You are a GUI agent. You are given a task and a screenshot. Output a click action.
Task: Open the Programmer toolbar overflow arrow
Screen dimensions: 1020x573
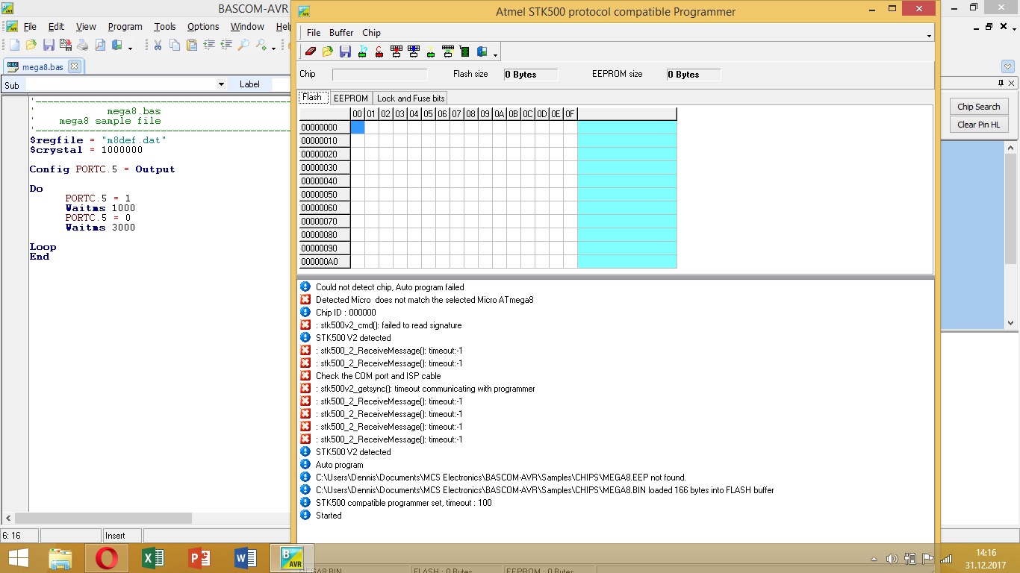[x=495, y=54]
